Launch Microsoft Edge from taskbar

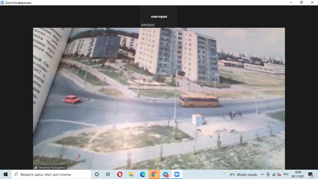pos(143,174)
